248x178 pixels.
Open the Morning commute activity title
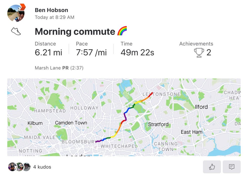(75, 31)
